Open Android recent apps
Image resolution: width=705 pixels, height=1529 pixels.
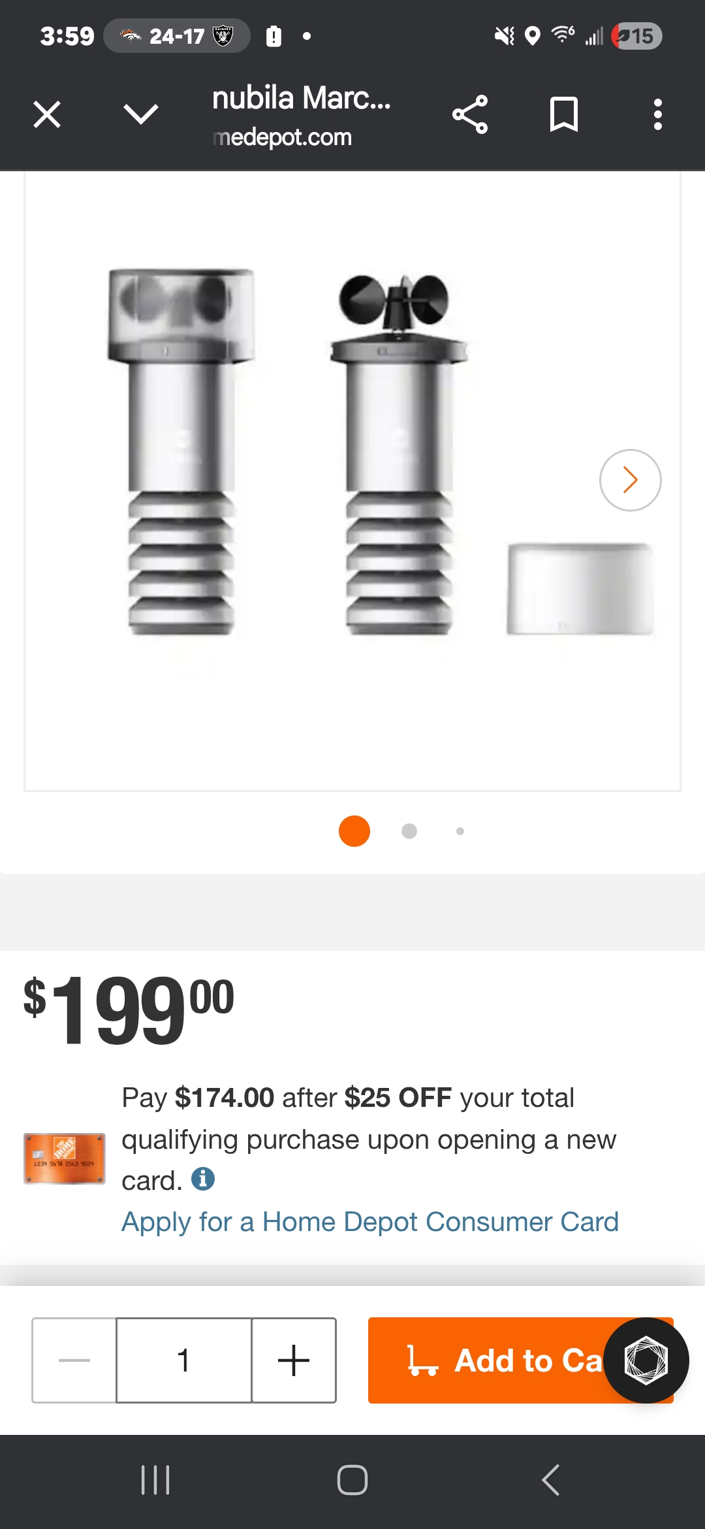coord(155,1480)
